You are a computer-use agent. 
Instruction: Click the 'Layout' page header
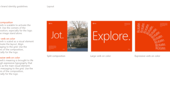[50, 6]
